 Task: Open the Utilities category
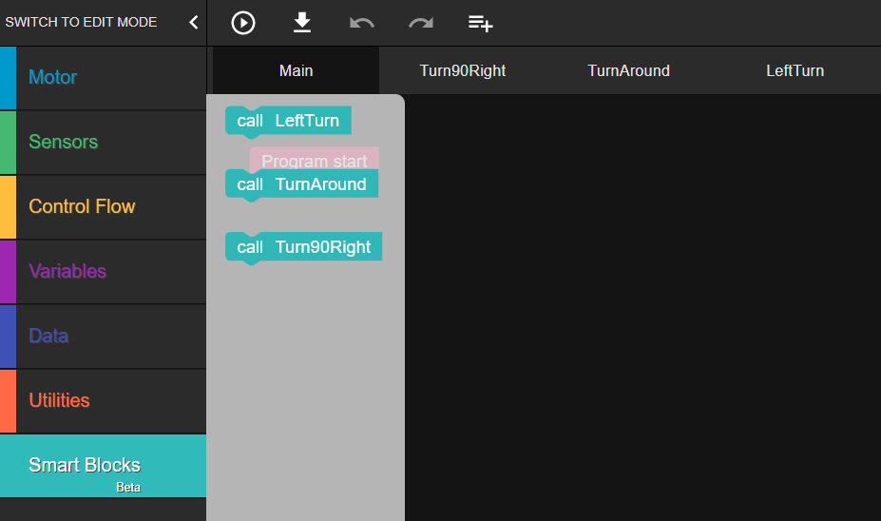103,400
